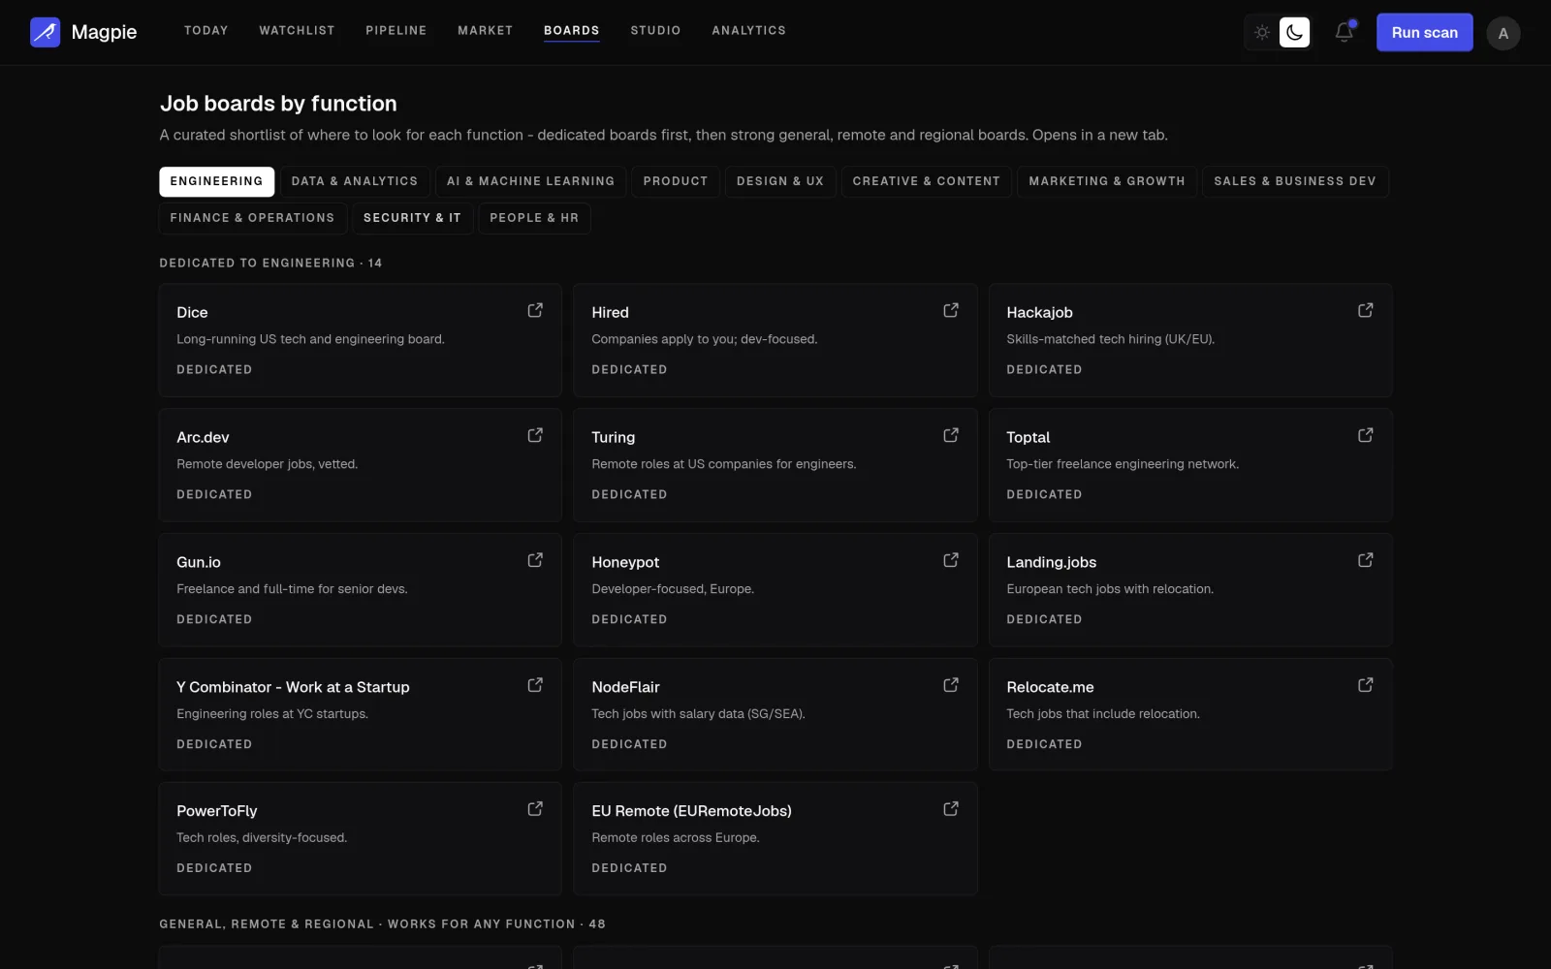Open the Analytics nav tab
The height and width of the screenshot is (969, 1551).
pos(749,31)
